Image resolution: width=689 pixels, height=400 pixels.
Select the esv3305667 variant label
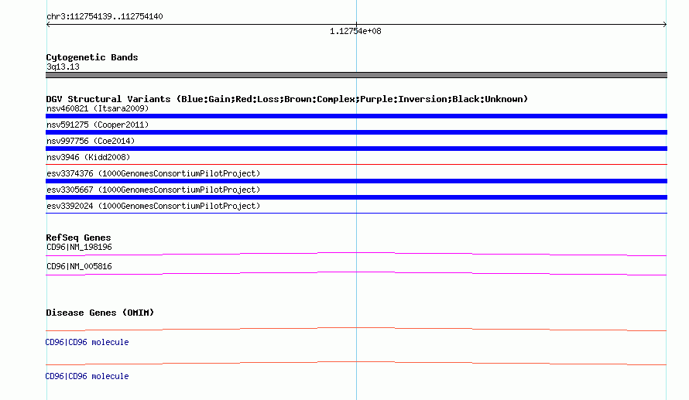tap(153, 190)
